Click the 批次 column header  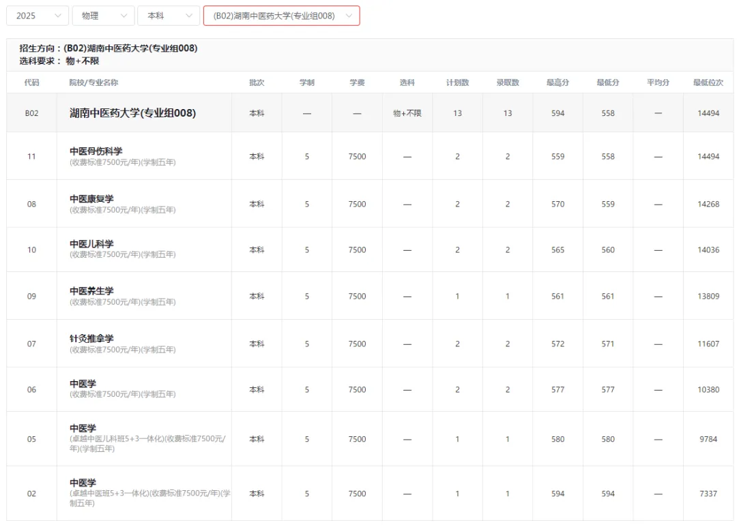point(257,82)
